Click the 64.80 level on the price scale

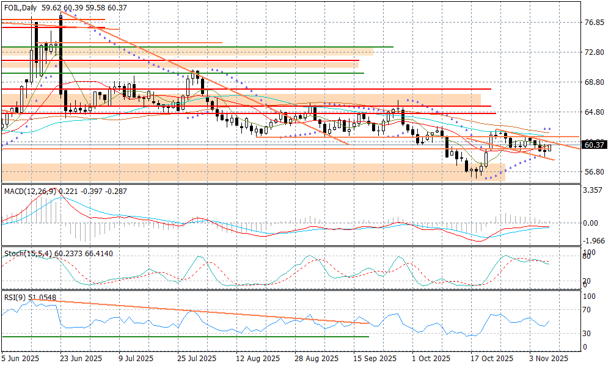click(594, 112)
